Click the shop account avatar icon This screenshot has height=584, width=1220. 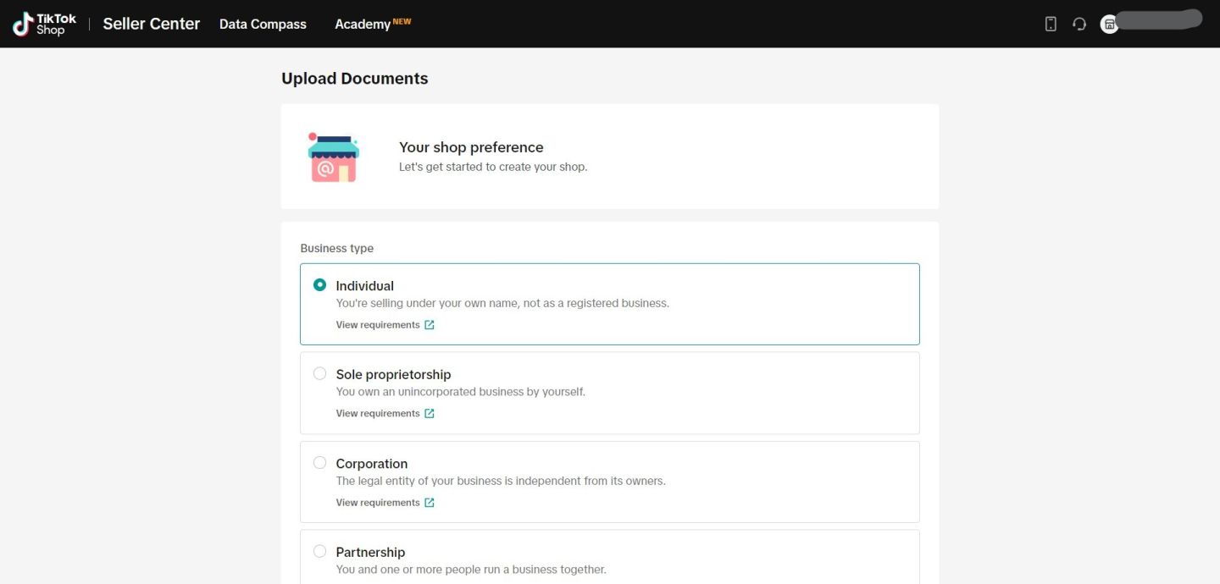tap(1109, 24)
